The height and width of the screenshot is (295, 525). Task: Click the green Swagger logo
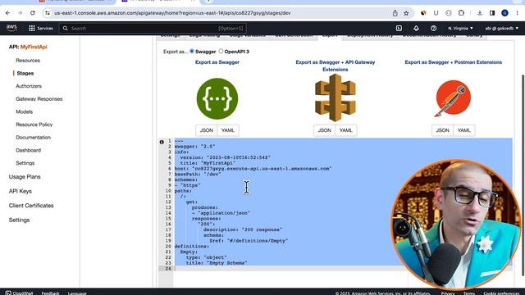[217, 98]
